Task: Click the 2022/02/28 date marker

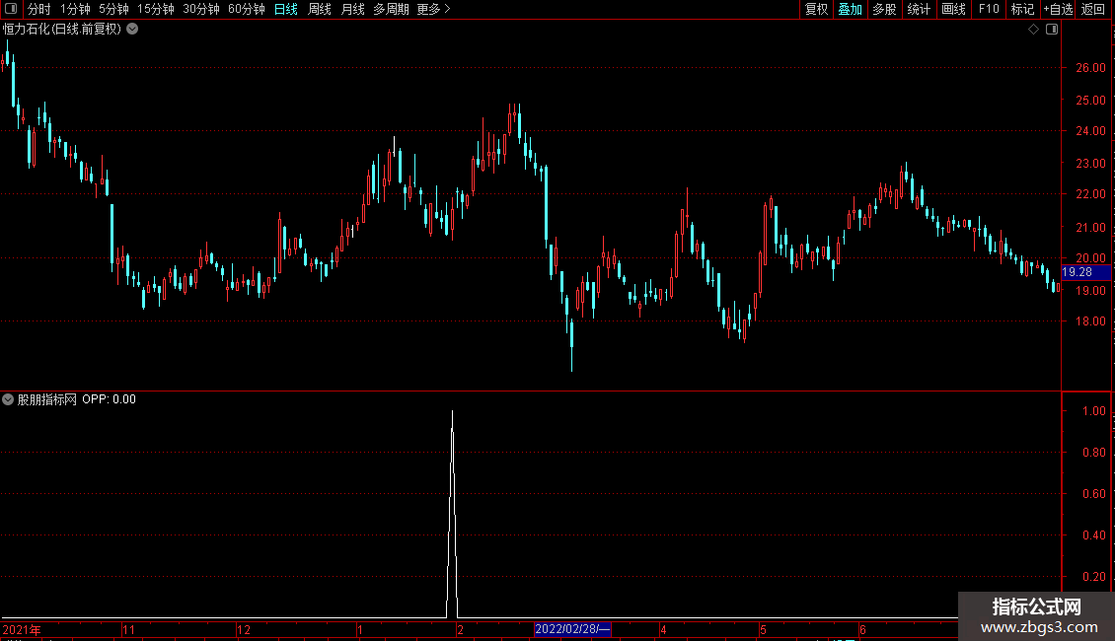Action: pyautogui.click(x=572, y=629)
